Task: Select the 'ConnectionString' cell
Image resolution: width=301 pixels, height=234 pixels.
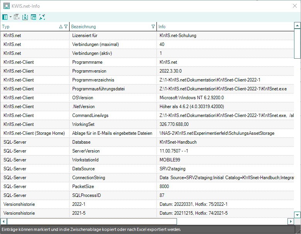Action: (113, 177)
